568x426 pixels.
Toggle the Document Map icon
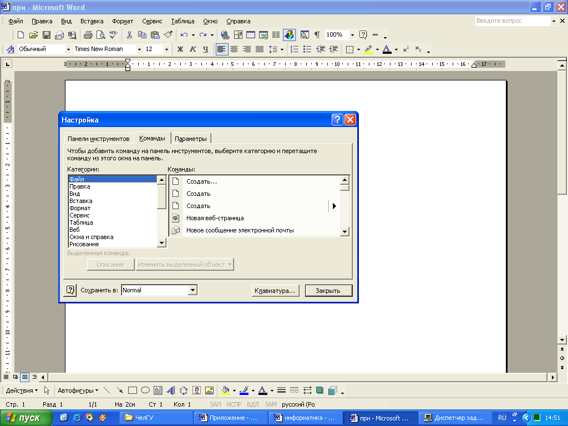point(305,35)
